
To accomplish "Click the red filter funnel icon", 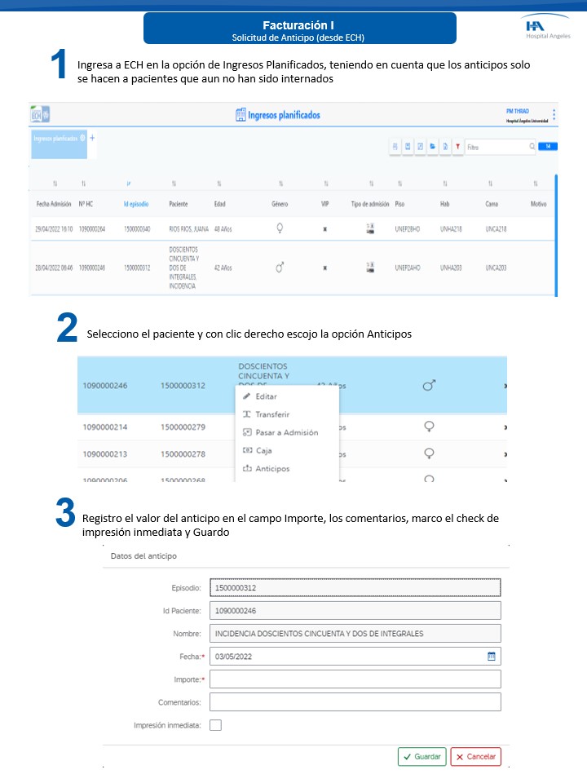I will point(457,147).
